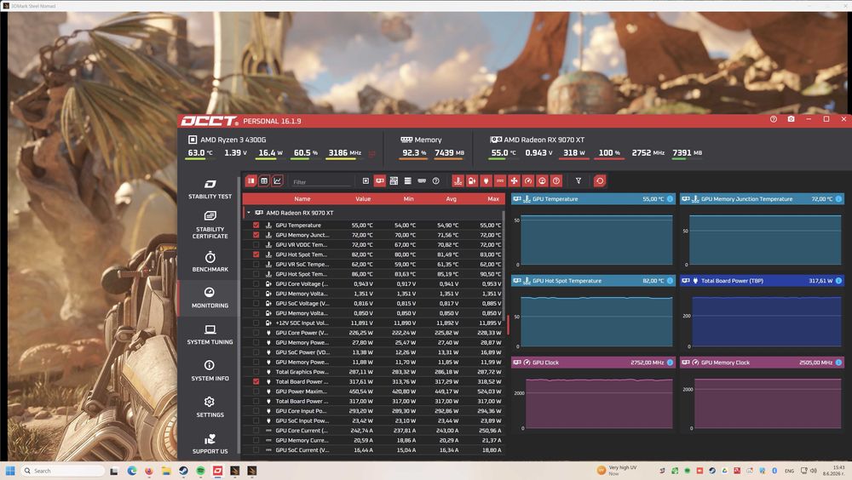This screenshot has width=852, height=480.
Task: Select the GPU Core Current row
Action: [374, 430]
